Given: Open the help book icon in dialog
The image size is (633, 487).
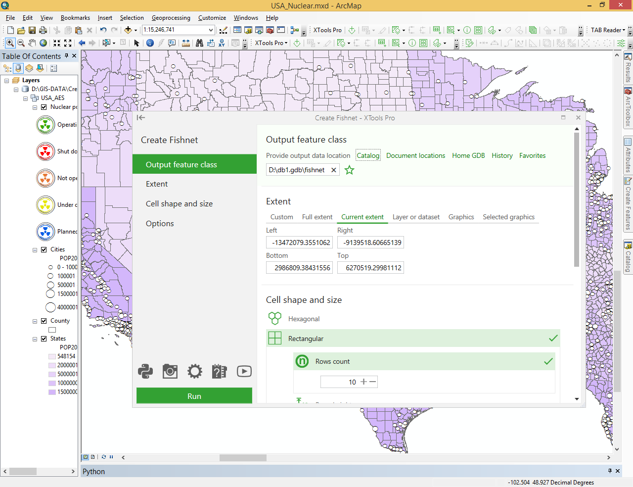Looking at the screenshot, I should (219, 371).
